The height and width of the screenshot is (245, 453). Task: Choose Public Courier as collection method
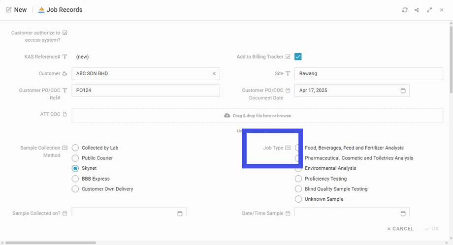coord(75,158)
